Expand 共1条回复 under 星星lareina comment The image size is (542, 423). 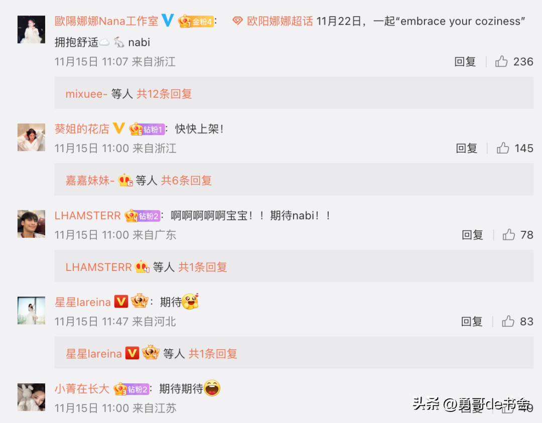coord(213,353)
